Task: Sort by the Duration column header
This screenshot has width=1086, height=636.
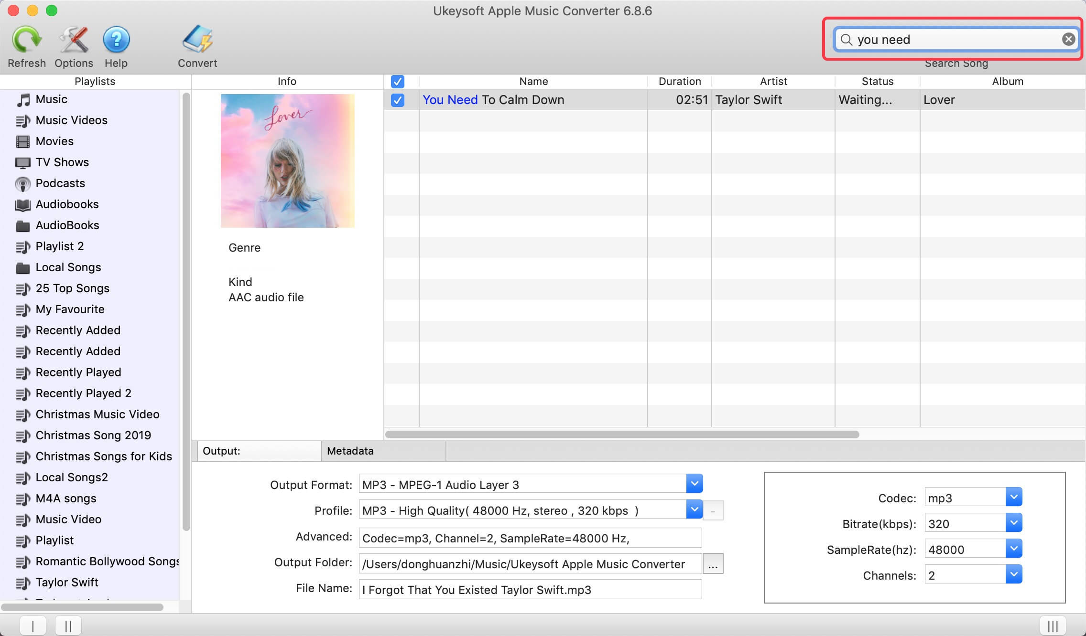Action: [x=680, y=82]
